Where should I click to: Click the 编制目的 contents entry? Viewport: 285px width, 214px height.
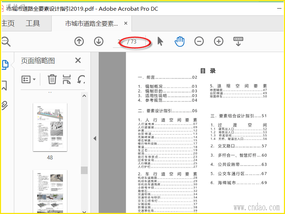click(167, 91)
